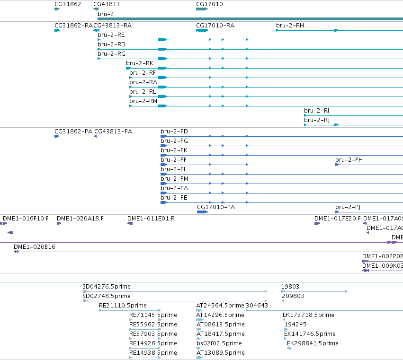Select the bru-2-PM protein label
Viewport: 403px width, 360px height.
(174, 179)
